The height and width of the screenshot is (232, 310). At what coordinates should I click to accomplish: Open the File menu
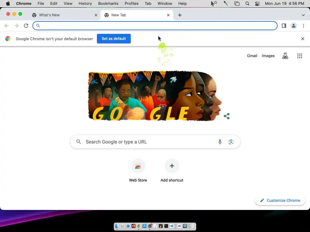[41, 4]
